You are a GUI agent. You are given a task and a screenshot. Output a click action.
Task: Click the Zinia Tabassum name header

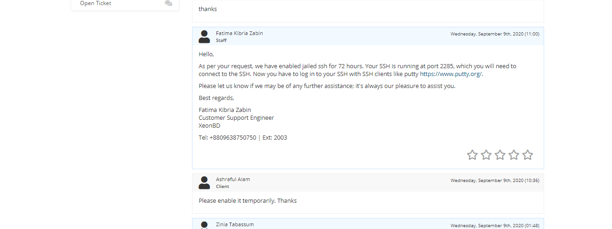point(234,224)
